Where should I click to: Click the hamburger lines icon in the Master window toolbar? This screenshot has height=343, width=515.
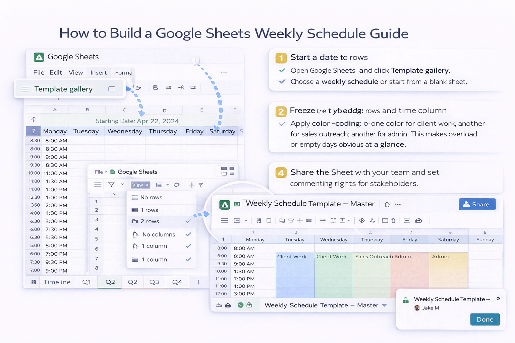click(x=224, y=220)
